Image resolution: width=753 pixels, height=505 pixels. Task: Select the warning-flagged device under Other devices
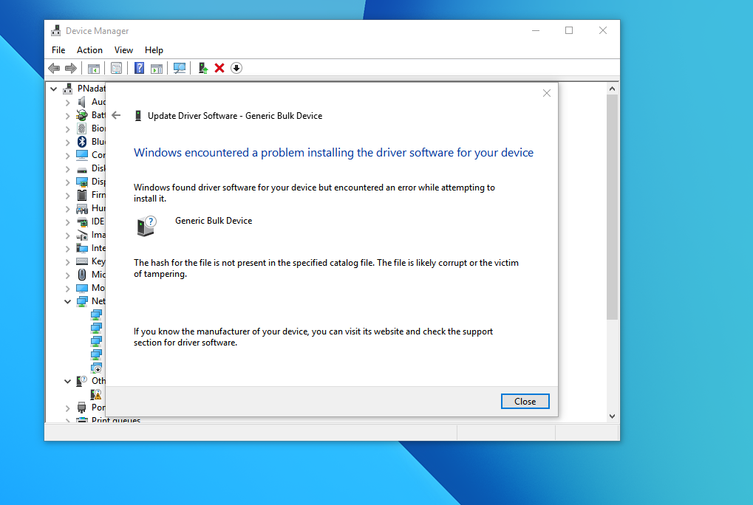point(96,394)
